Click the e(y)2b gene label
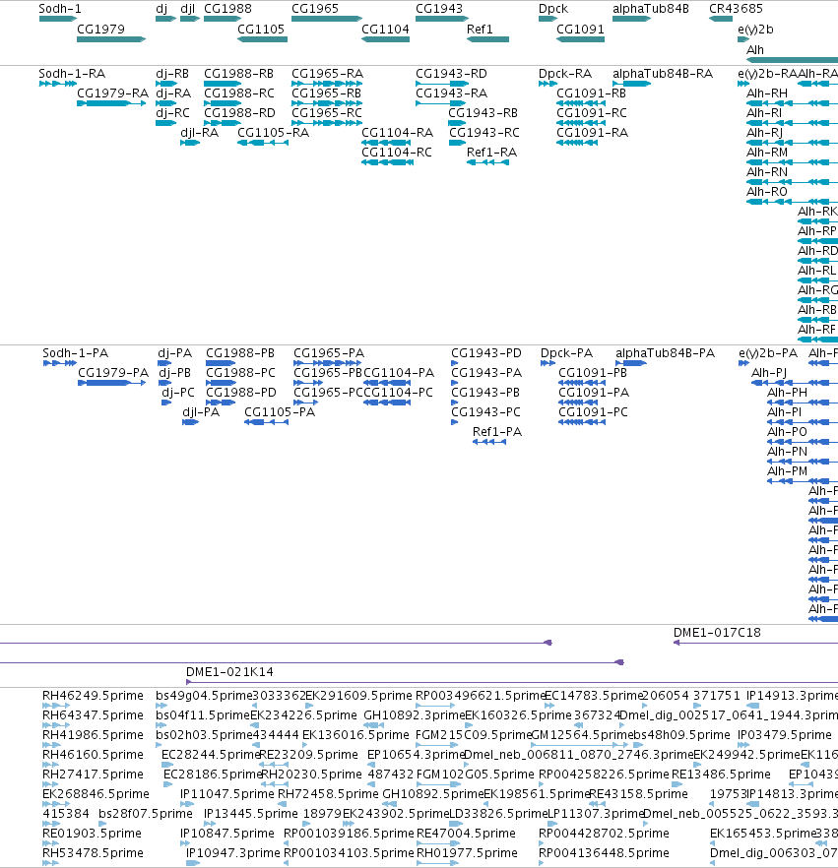 (755, 30)
